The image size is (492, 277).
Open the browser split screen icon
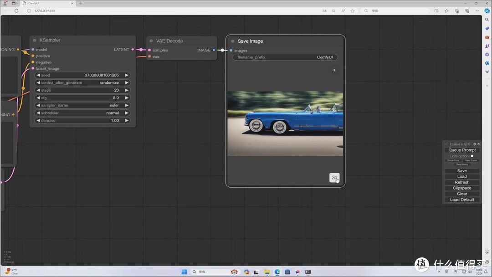pyautogui.click(x=436, y=10)
